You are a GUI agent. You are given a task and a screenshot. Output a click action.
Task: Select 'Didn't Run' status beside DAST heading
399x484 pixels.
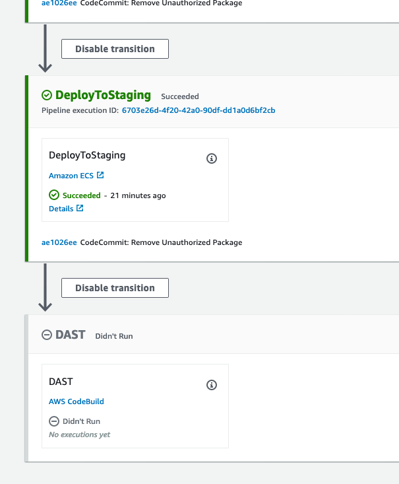pyautogui.click(x=114, y=336)
